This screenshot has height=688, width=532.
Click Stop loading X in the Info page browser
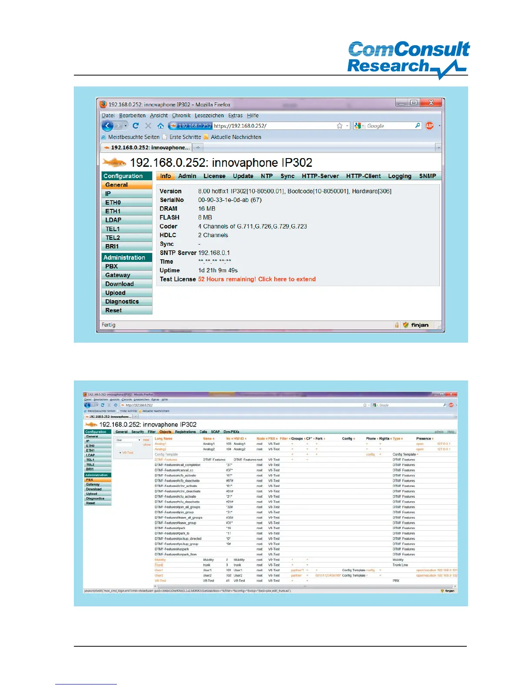[148, 126]
